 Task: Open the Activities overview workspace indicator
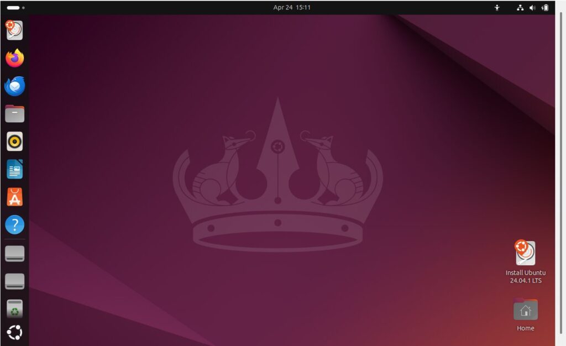coord(15,8)
